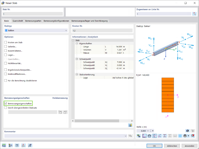Click the monitor view icon in the bottom bar
Image resolution: width=199 pixels, height=149 pixels.
coord(17,145)
